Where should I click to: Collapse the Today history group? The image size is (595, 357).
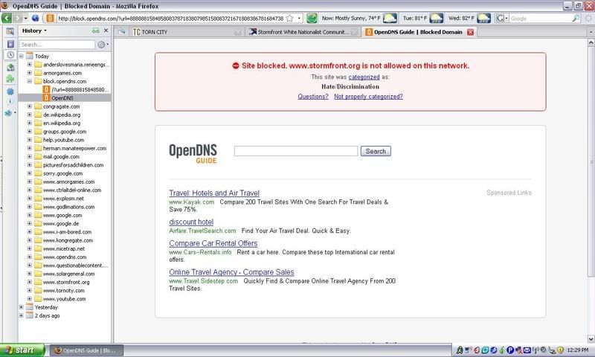pyautogui.click(x=21, y=56)
